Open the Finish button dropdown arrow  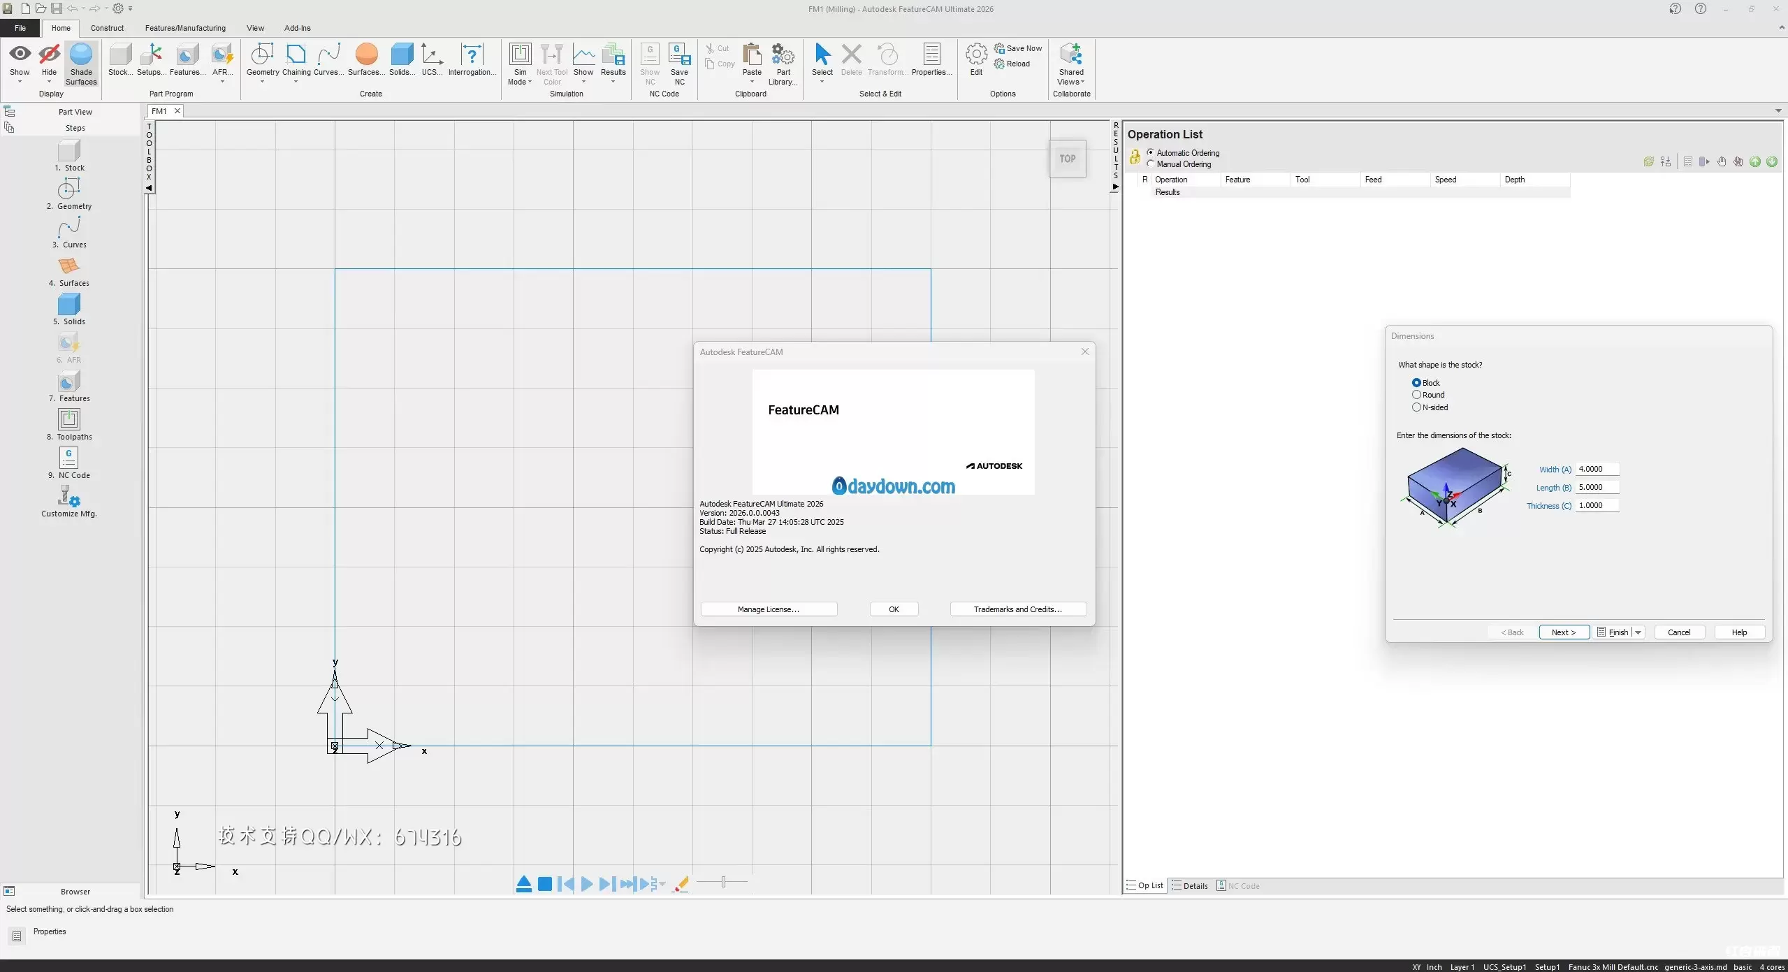[1638, 632]
